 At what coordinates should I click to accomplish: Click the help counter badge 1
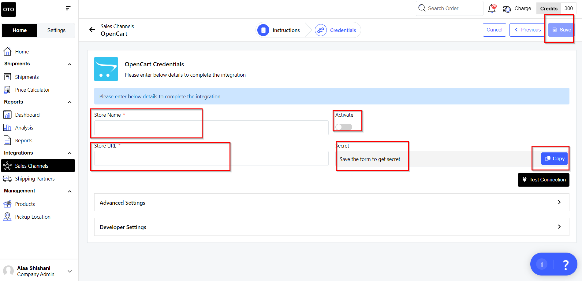(542, 265)
